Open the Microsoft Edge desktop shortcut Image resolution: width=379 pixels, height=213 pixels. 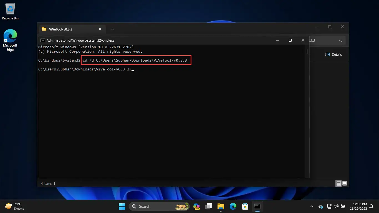click(x=10, y=40)
